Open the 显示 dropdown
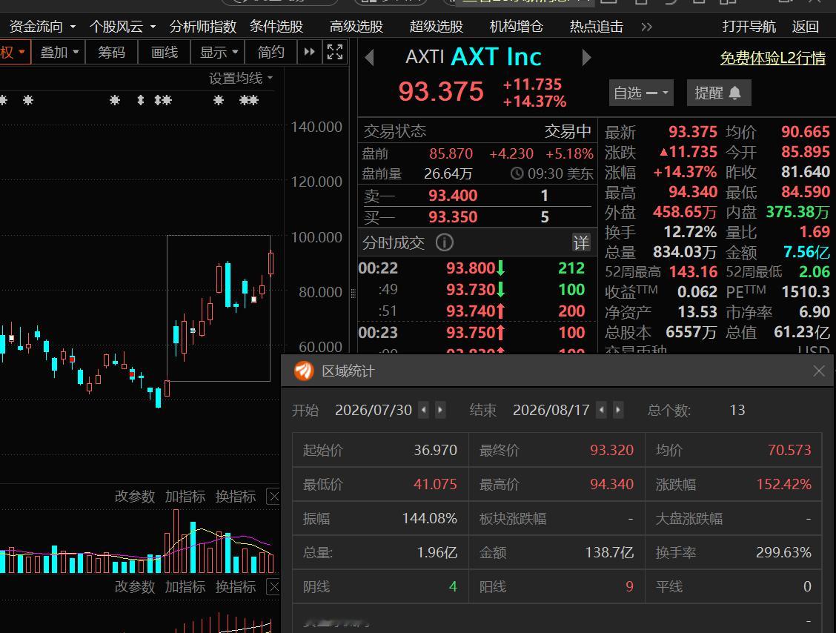The height and width of the screenshot is (633, 836). tap(218, 52)
